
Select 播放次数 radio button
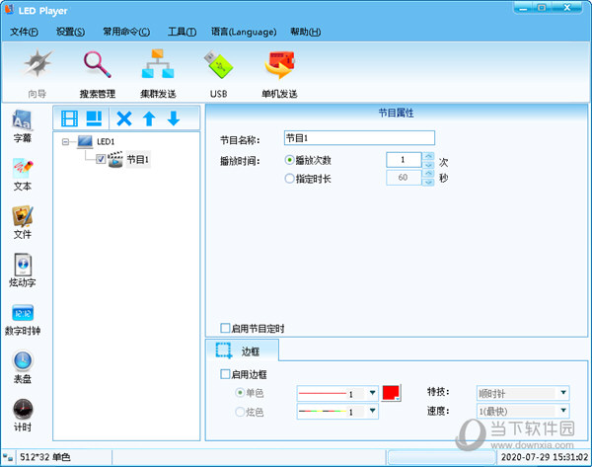coord(289,160)
